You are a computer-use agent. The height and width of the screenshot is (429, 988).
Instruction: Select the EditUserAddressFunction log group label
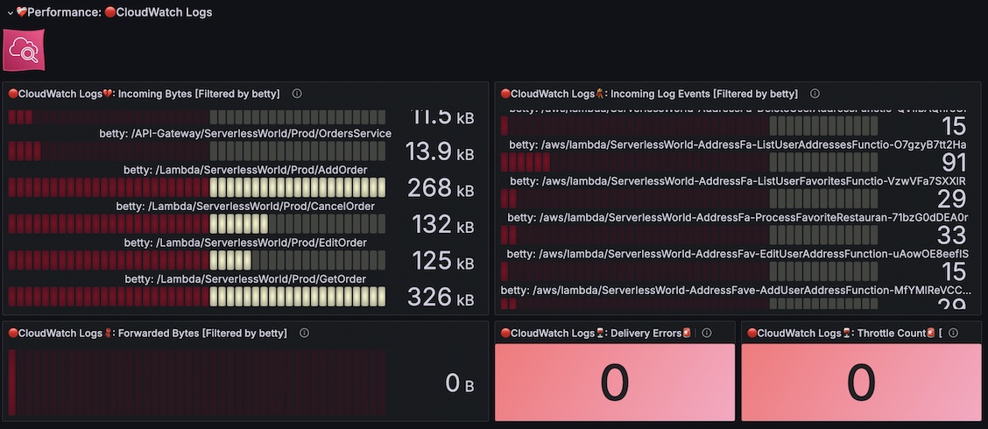tap(737, 254)
